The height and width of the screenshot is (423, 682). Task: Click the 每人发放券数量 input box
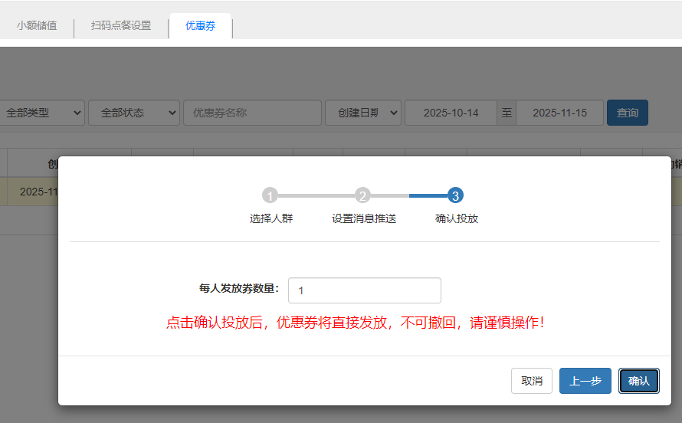click(x=364, y=290)
